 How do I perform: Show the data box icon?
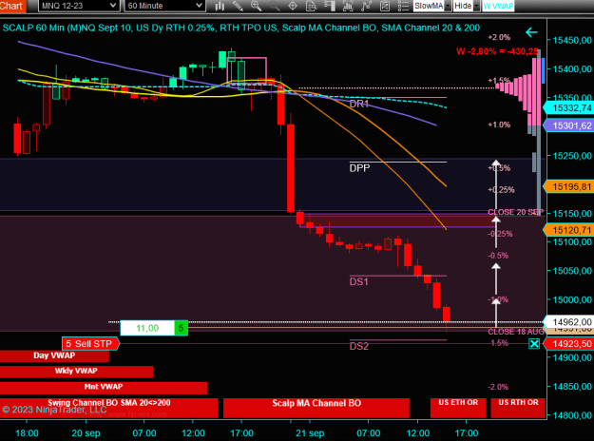[x=311, y=6]
